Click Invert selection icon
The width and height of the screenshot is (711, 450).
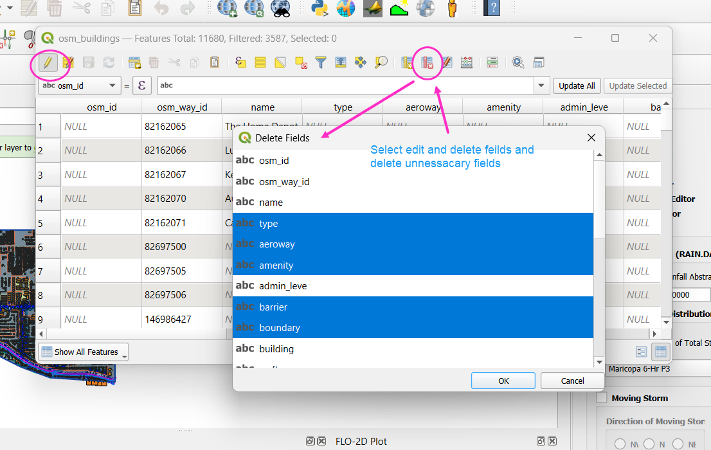280,62
